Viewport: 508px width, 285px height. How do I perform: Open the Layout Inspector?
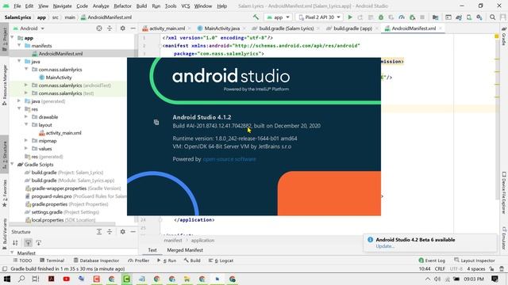pos(475,260)
